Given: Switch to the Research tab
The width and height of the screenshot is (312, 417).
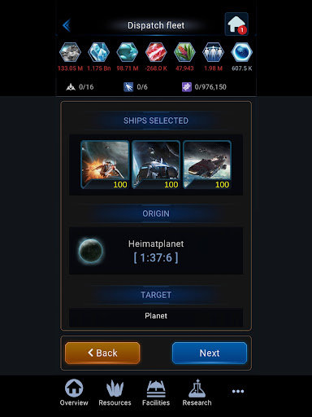Looking at the screenshot, I should point(197,393).
